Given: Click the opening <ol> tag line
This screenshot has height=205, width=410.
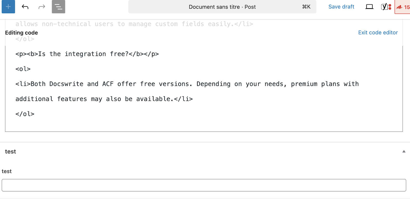Looking at the screenshot, I should (x=23, y=69).
